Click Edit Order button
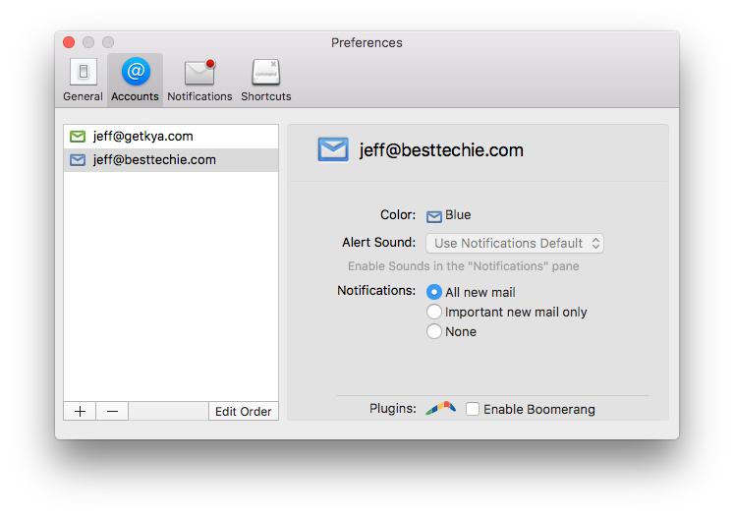Image resolution: width=734 pixels, height=518 pixels. (243, 411)
